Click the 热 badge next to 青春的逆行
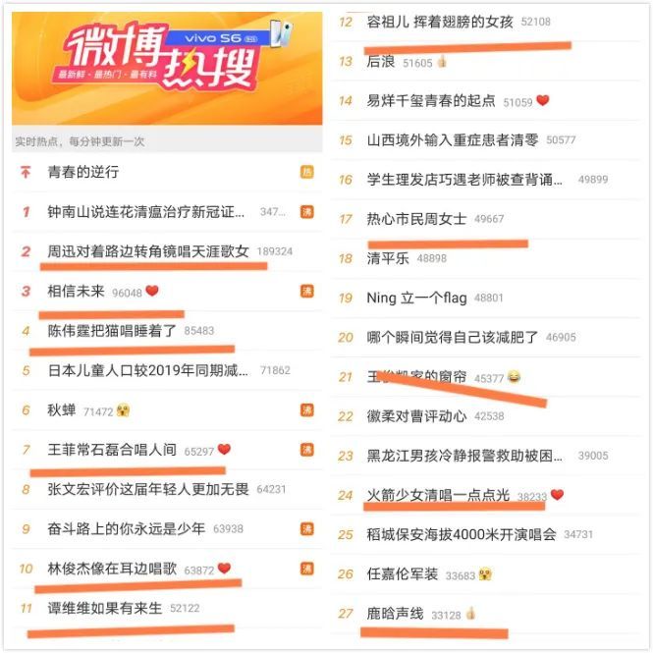The height and width of the screenshot is (653, 653). 307,172
